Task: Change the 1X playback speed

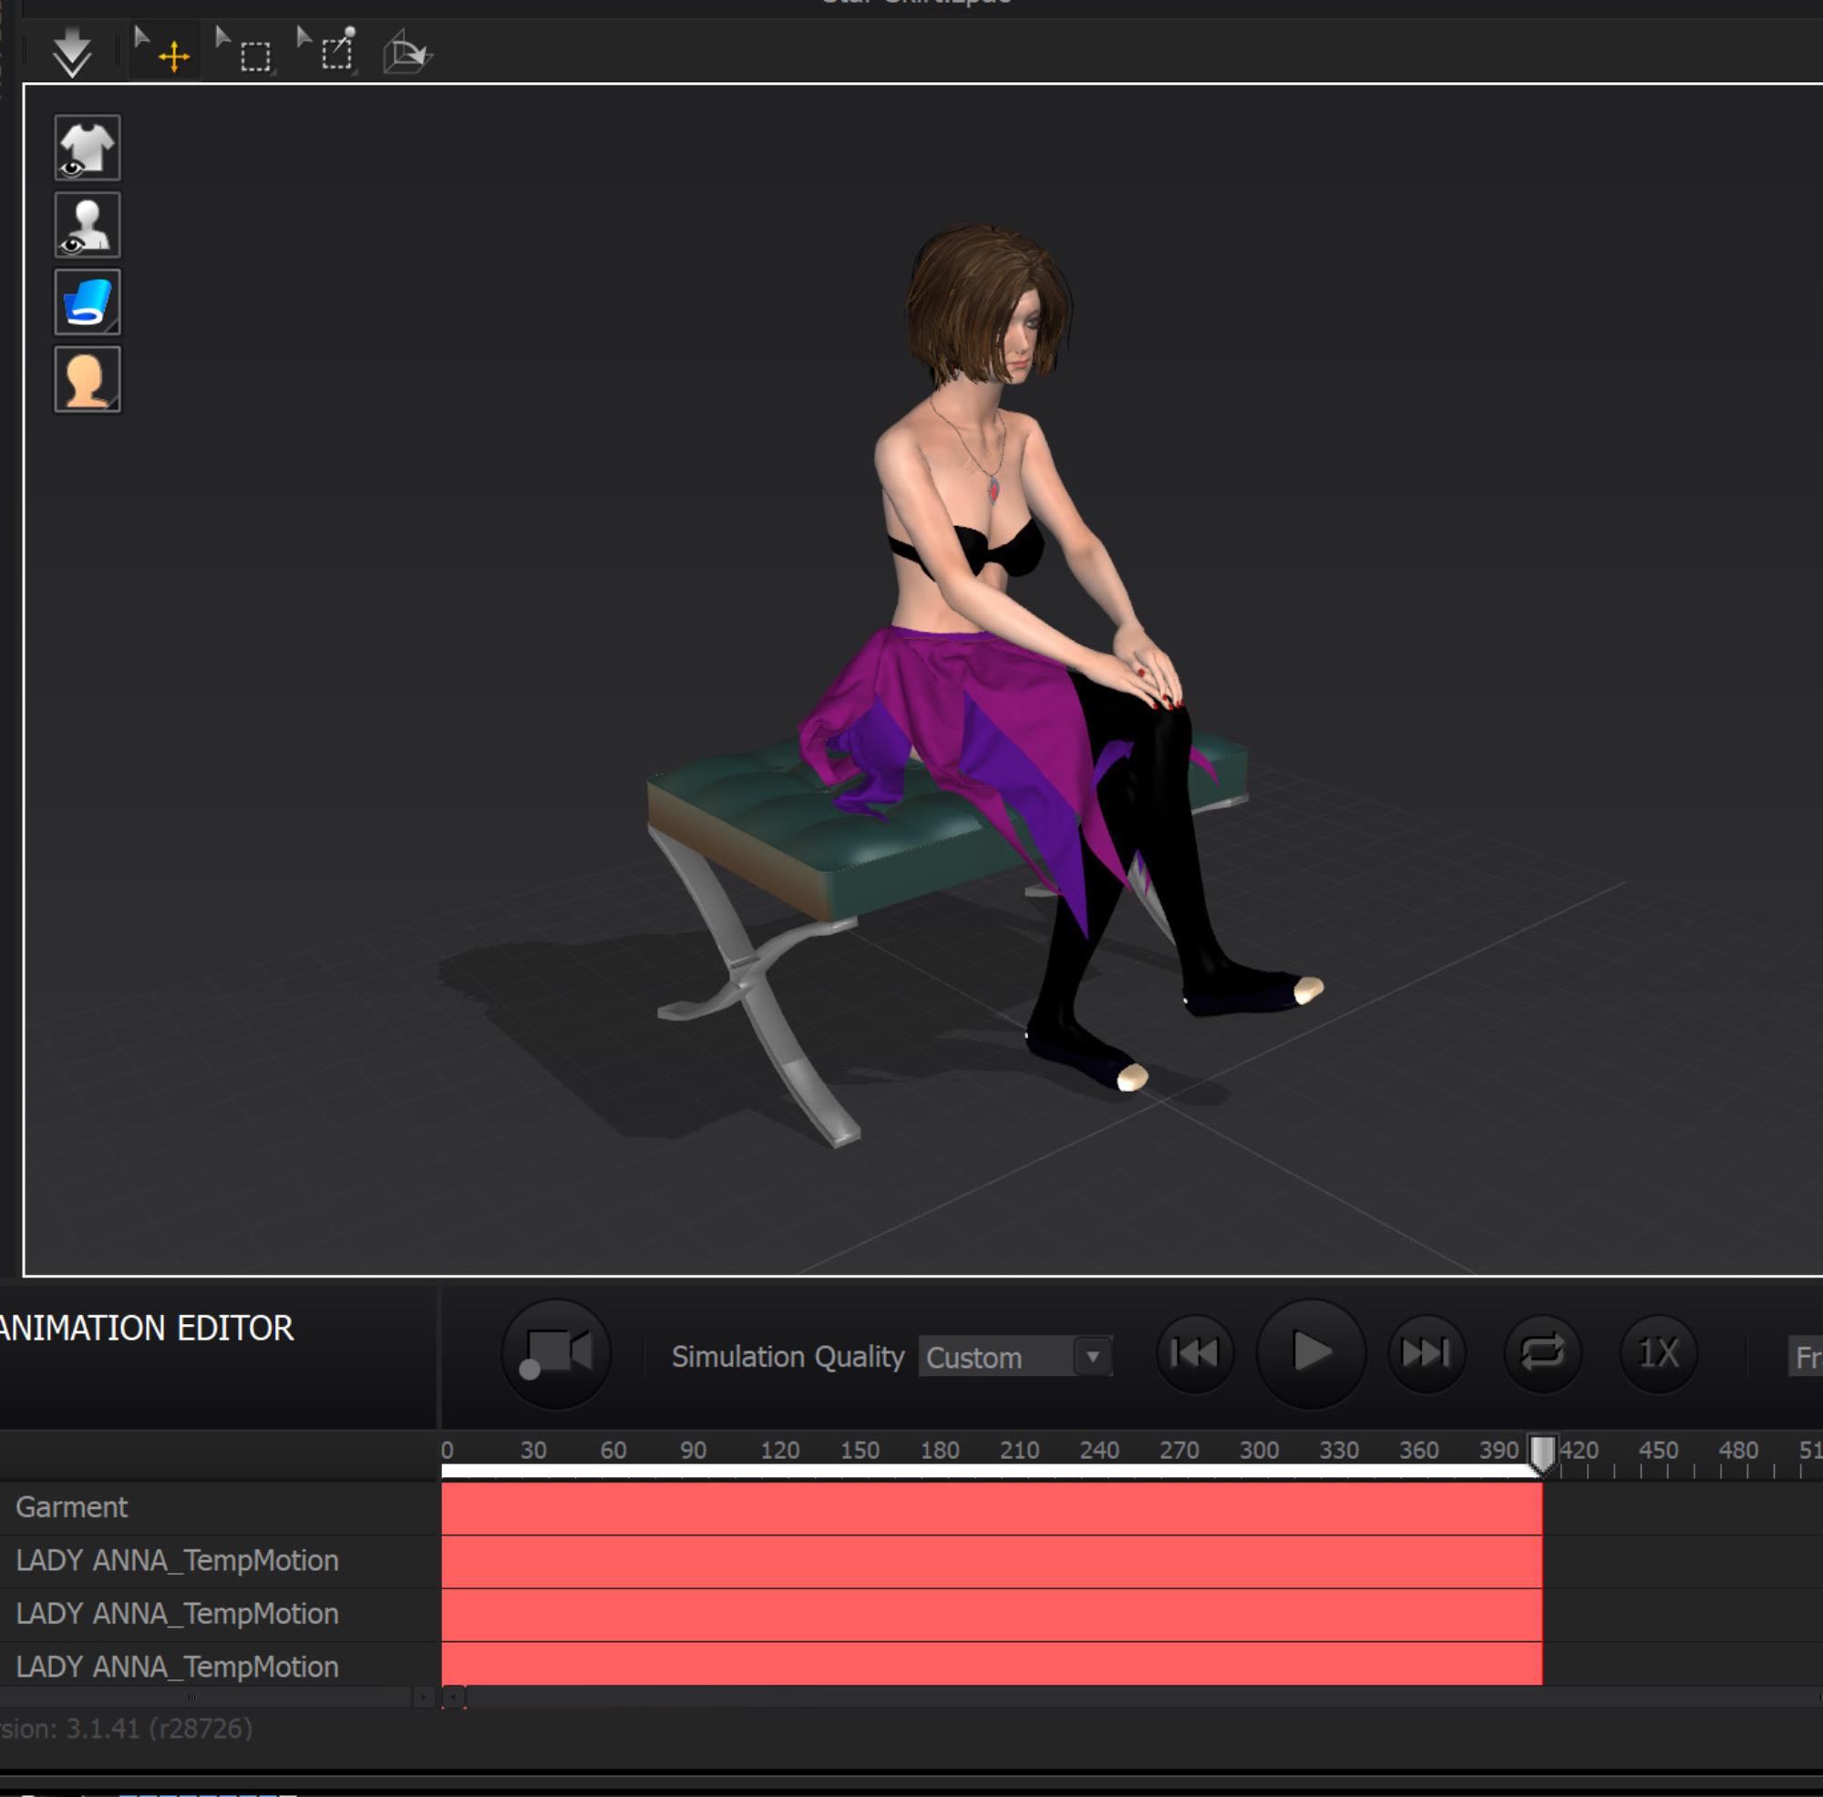Action: point(1658,1353)
